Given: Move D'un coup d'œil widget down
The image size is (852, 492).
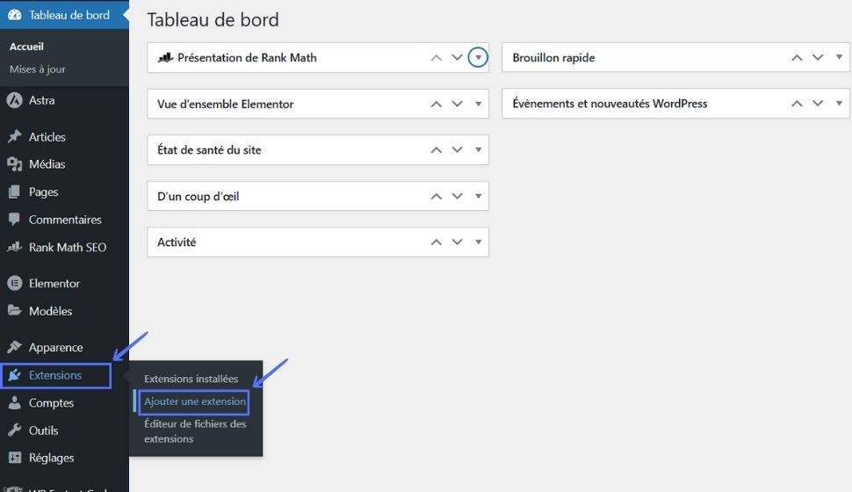Looking at the screenshot, I should [457, 196].
